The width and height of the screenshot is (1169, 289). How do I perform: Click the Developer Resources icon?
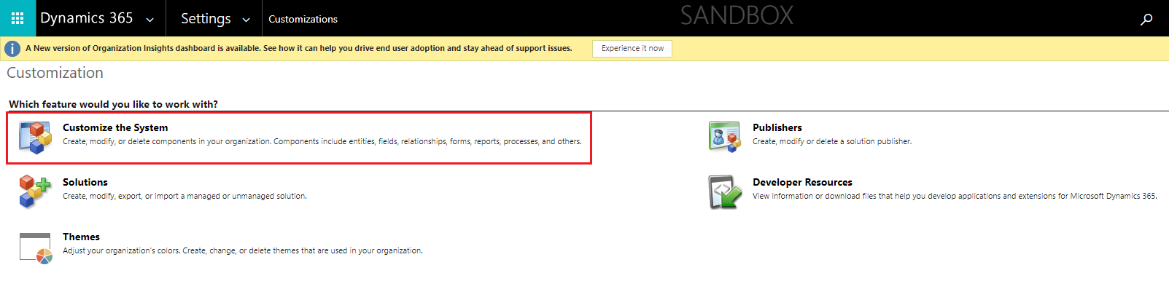coord(725,192)
